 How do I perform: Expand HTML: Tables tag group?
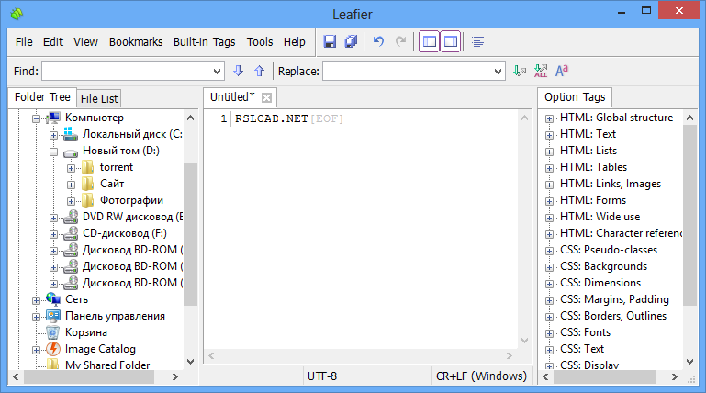[x=549, y=168]
